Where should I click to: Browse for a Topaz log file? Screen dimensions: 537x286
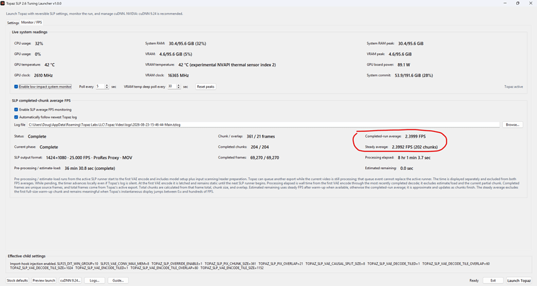point(512,125)
